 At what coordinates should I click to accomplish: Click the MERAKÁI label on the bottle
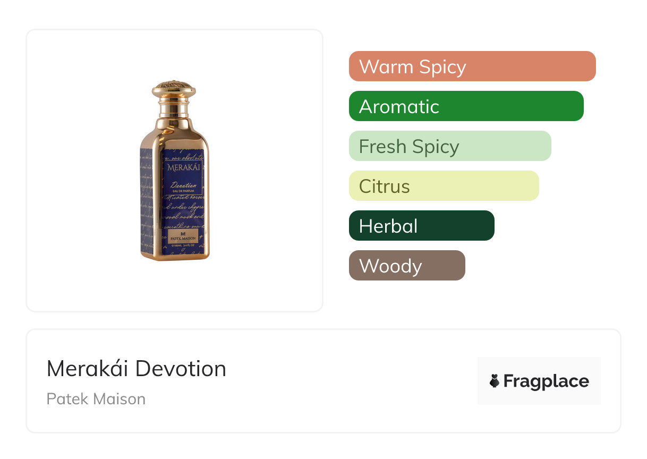(182, 167)
